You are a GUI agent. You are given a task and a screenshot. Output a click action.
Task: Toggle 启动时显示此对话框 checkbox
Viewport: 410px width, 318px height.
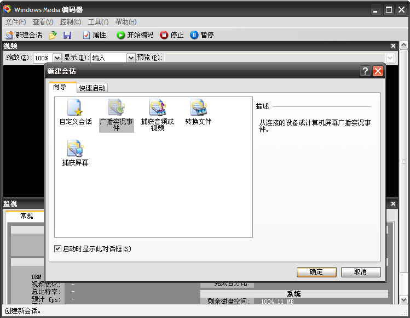coord(57,248)
